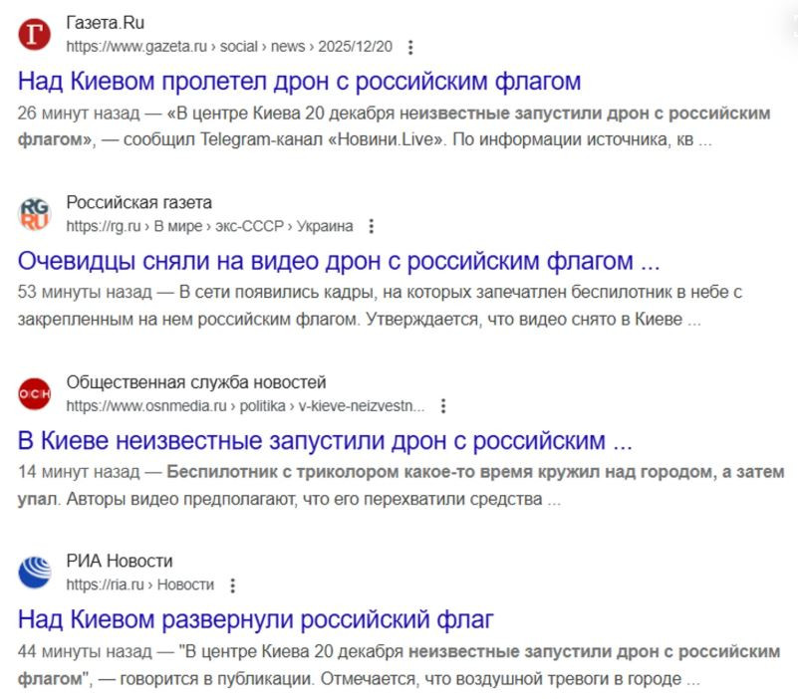Click the РИА Новости source name

click(x=119, y=562)
